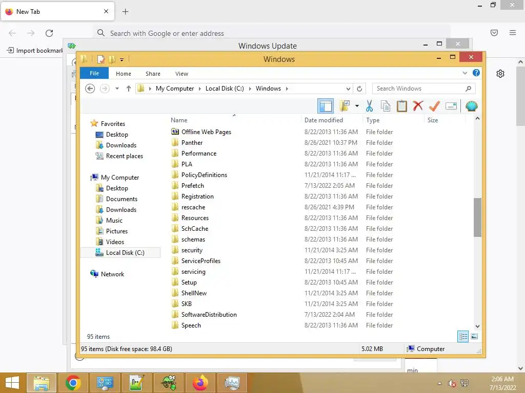
Task: Open Recent places in Favorites
Action: coord(124,156)
